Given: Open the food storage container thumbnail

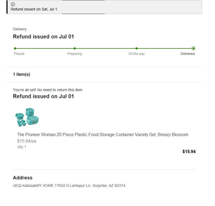Looking at the screenshot, I should click(27, 117).
